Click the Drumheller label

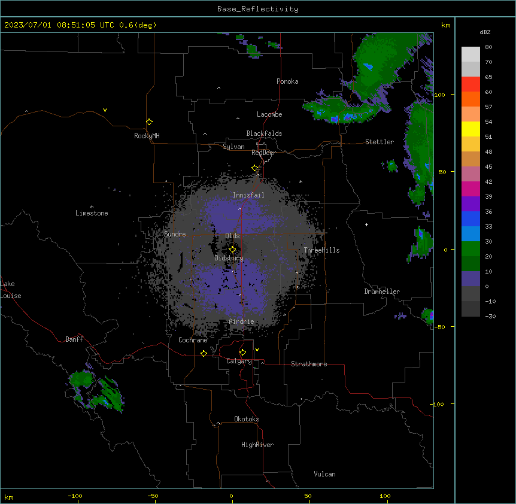(x=382, y=292)
